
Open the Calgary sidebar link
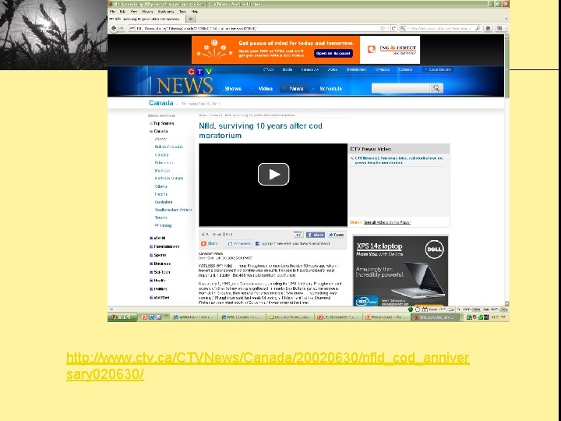point(161,154)
